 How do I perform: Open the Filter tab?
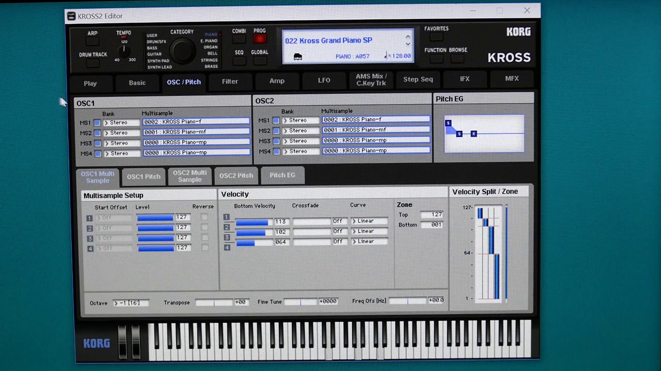coord(230,81)
